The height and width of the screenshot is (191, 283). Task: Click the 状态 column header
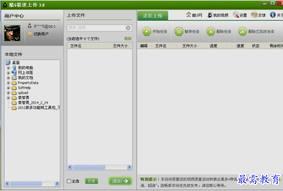click(x=255, y=46)
